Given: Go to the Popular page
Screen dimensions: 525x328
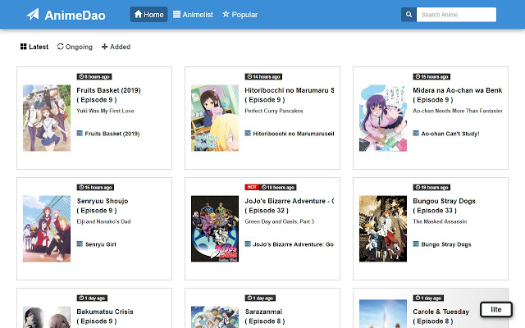Looking at the screenshot, I should tap(240, 15).
